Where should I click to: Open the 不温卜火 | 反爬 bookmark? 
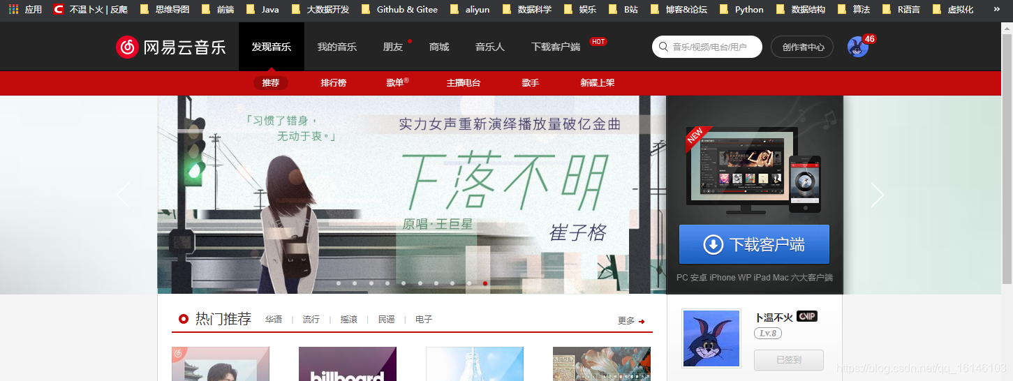coord(91,10)
